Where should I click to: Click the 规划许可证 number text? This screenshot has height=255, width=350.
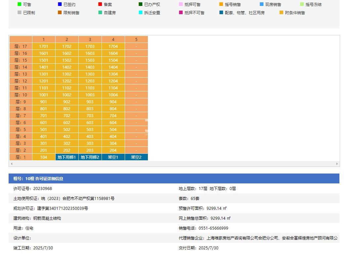(x=63, y=208)
